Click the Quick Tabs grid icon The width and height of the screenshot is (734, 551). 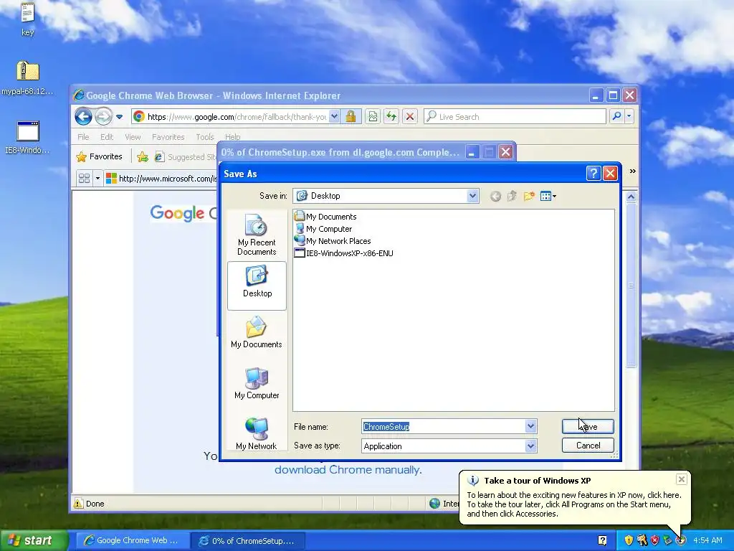click(84, 179)
